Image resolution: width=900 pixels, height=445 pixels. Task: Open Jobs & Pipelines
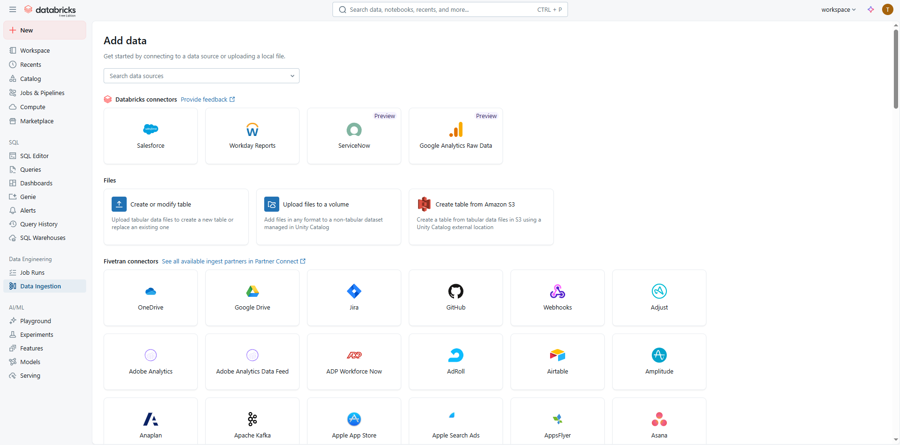tap(45, 93)
